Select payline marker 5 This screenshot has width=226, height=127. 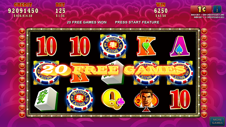(22, 115)
